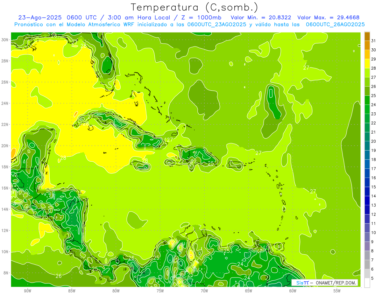Select the 20N latitude axis label

coord(5,146)
